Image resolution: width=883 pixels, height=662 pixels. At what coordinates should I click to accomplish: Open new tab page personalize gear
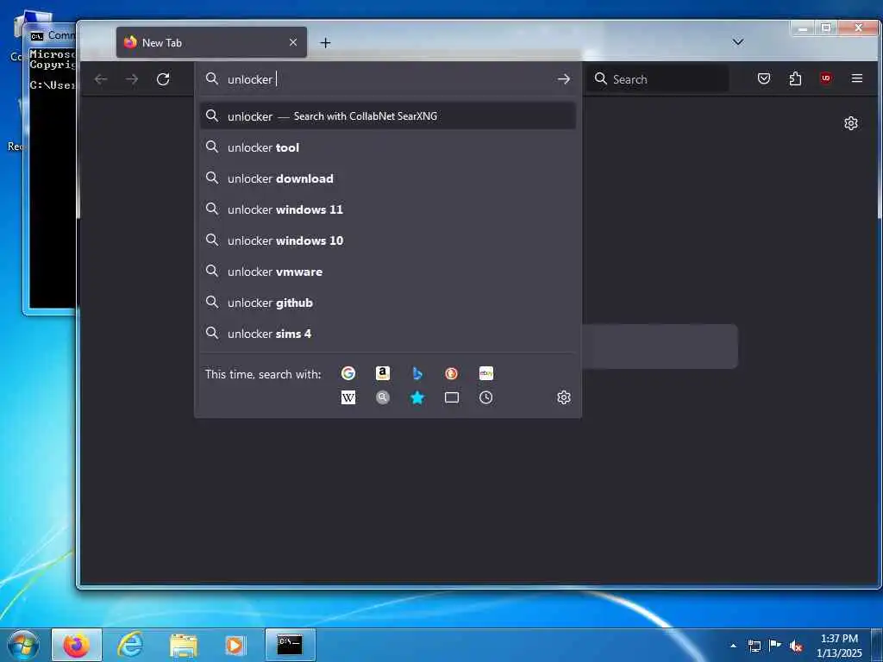[x=850, y=123]
